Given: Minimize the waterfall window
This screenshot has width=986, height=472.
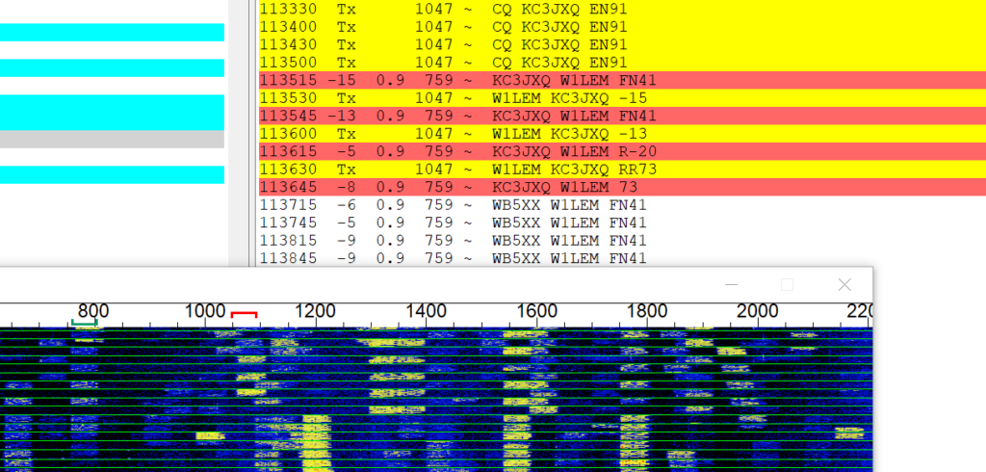Looking at the screenshot, I should click(731, 284).
